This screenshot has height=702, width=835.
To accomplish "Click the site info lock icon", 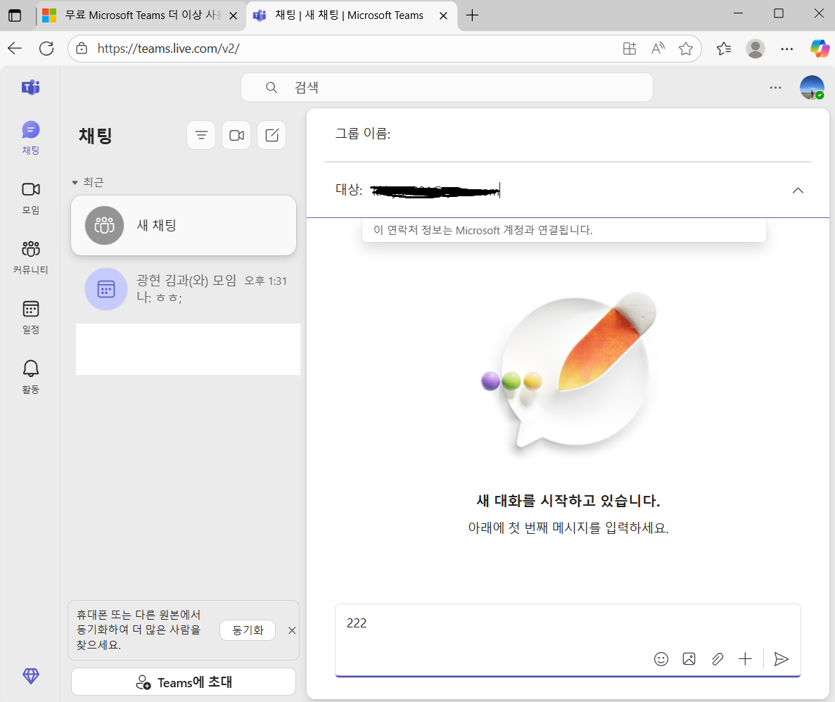I will click(x=82, y=49).
